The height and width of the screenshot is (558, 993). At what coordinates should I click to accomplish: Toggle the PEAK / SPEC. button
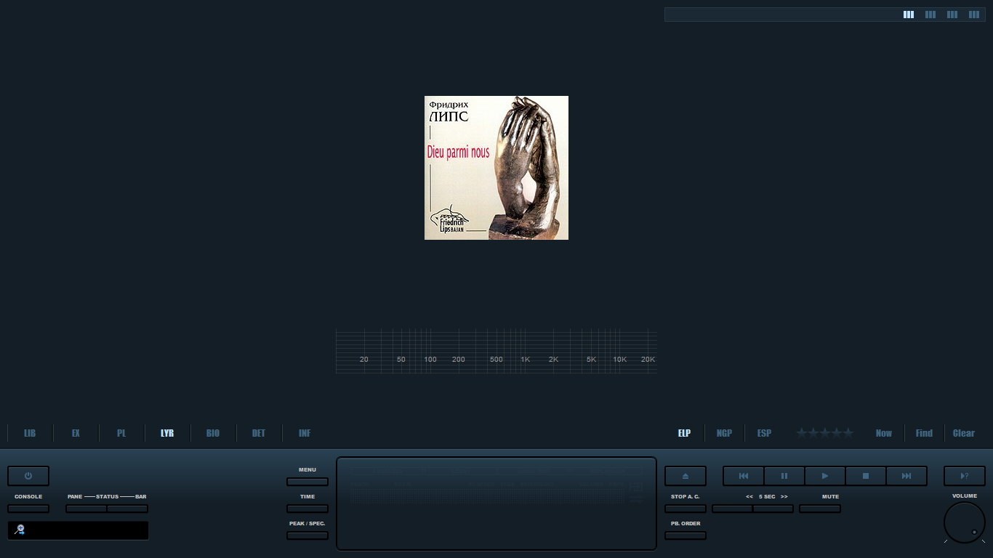(x=307, y=535)
